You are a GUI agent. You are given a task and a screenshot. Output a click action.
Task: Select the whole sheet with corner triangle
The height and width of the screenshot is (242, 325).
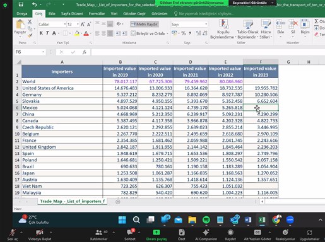(x=19, y=62)
